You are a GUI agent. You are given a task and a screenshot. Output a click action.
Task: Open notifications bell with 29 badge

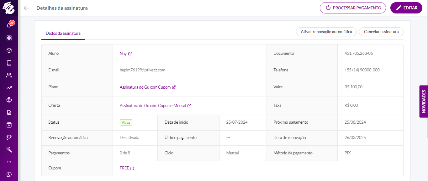point(9,25)
